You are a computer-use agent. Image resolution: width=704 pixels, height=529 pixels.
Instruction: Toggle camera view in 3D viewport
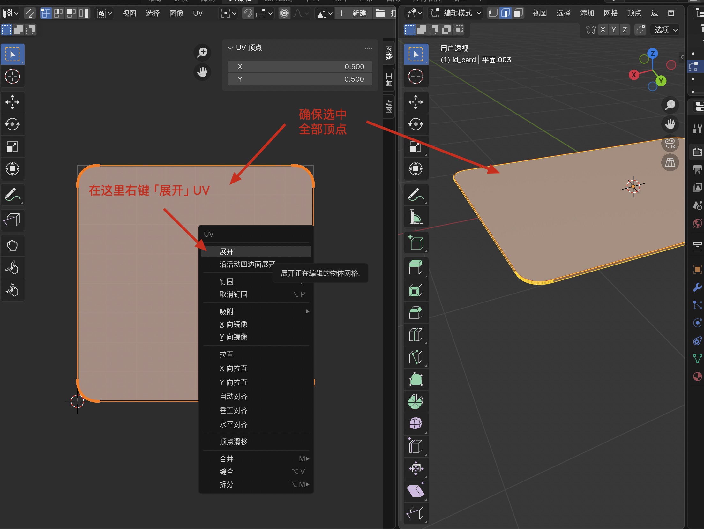pyautogui.click(x=670, y=144)
